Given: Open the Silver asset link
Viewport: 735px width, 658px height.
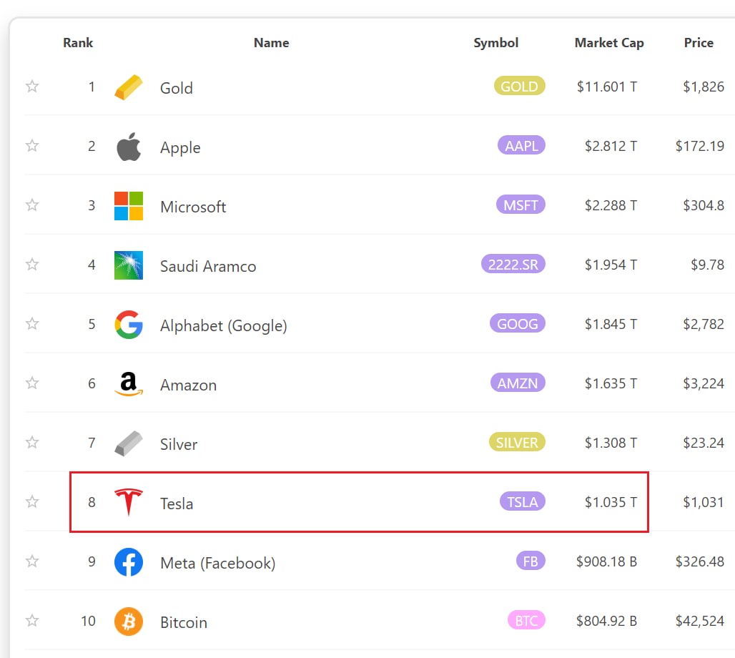Looking at the screenshot, I should coord(179,444).
